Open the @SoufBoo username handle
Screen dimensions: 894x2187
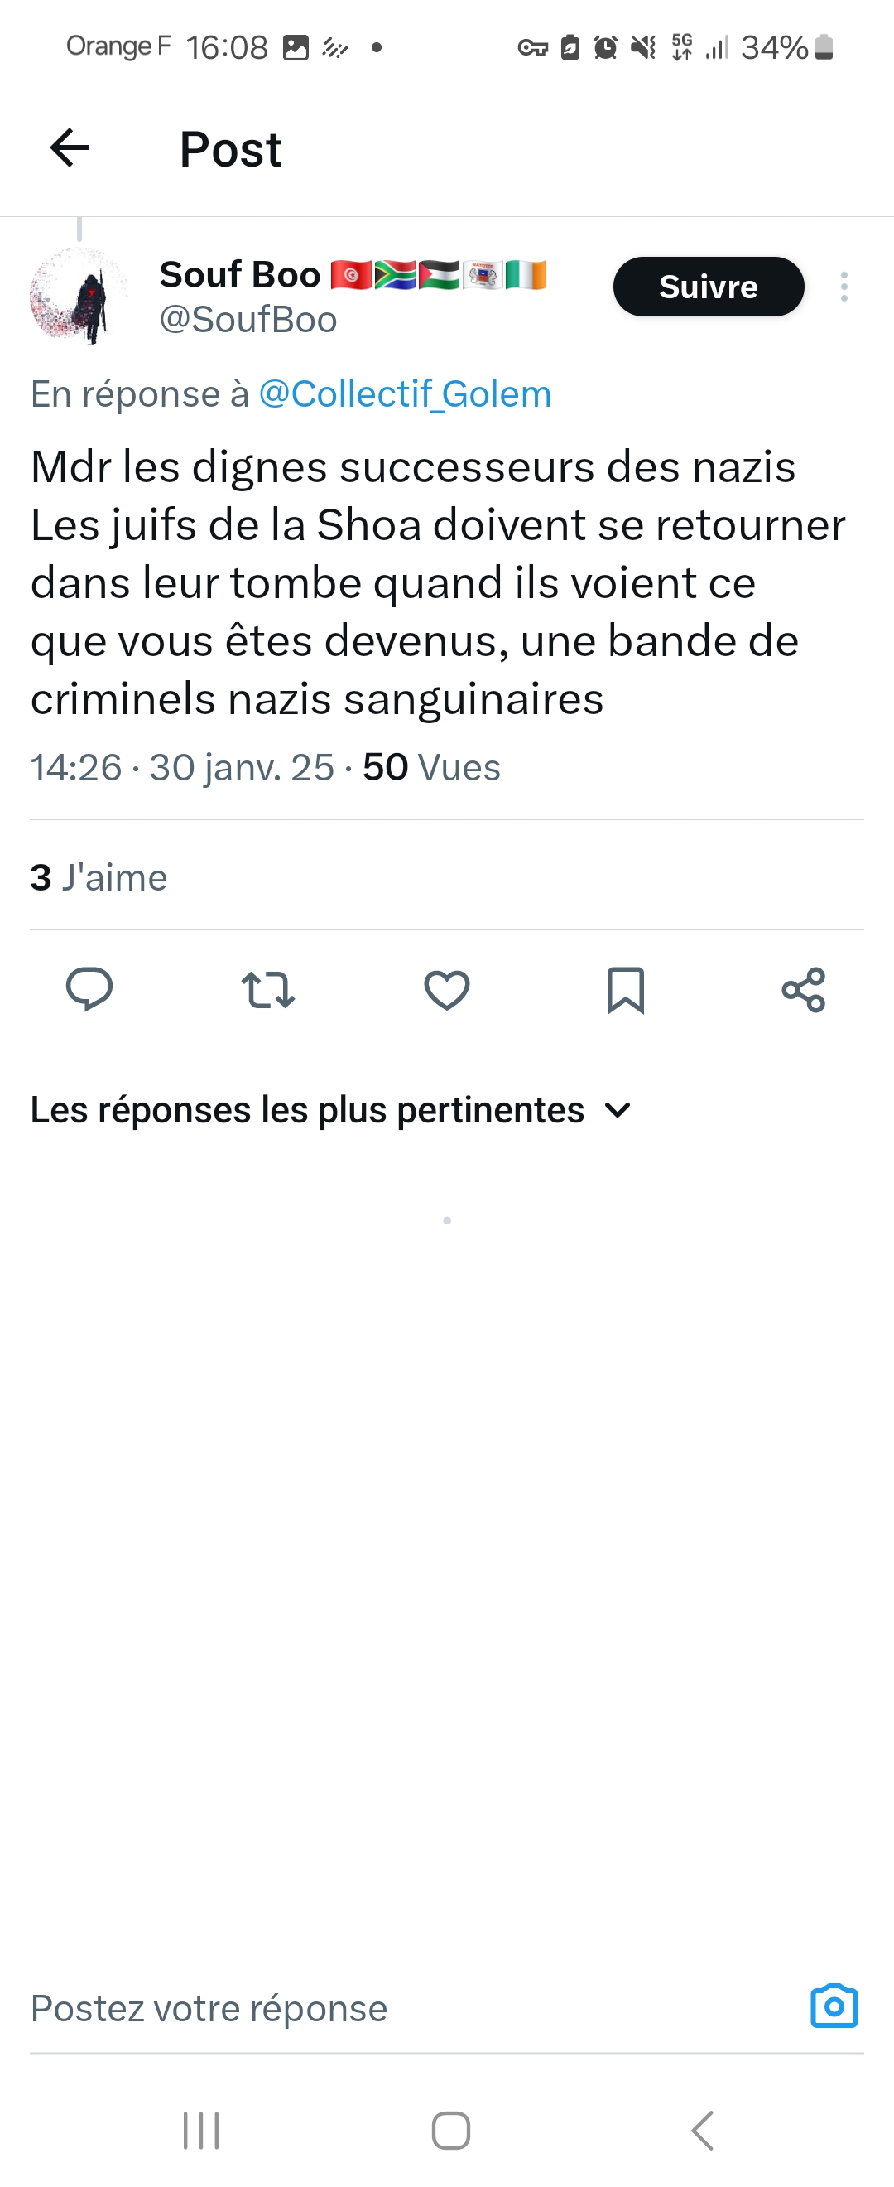click(248, 320)
